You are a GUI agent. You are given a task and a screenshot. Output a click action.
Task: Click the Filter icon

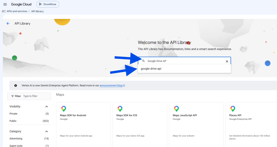point(12,96)
